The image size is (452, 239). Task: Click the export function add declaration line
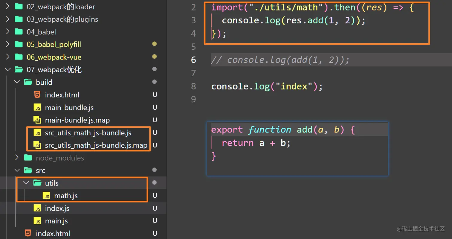[283, 130]
